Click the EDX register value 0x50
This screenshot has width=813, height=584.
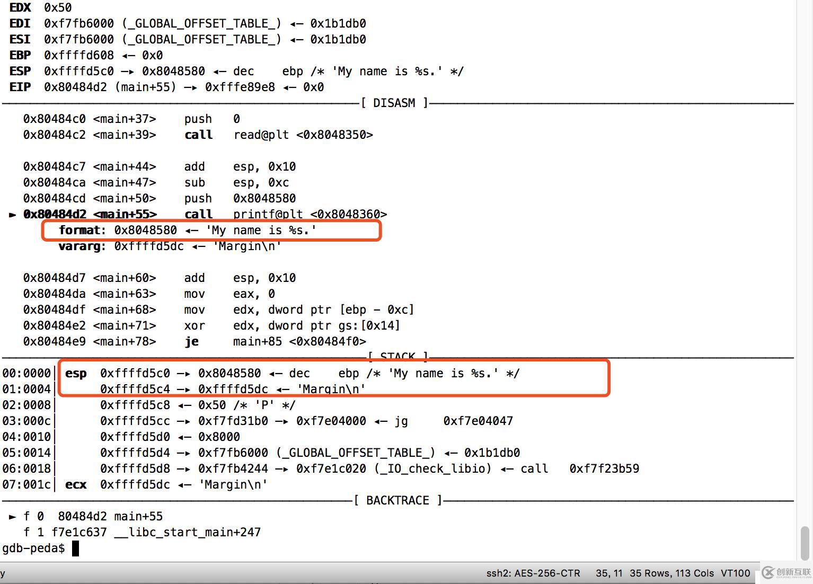tap(58, 7)
